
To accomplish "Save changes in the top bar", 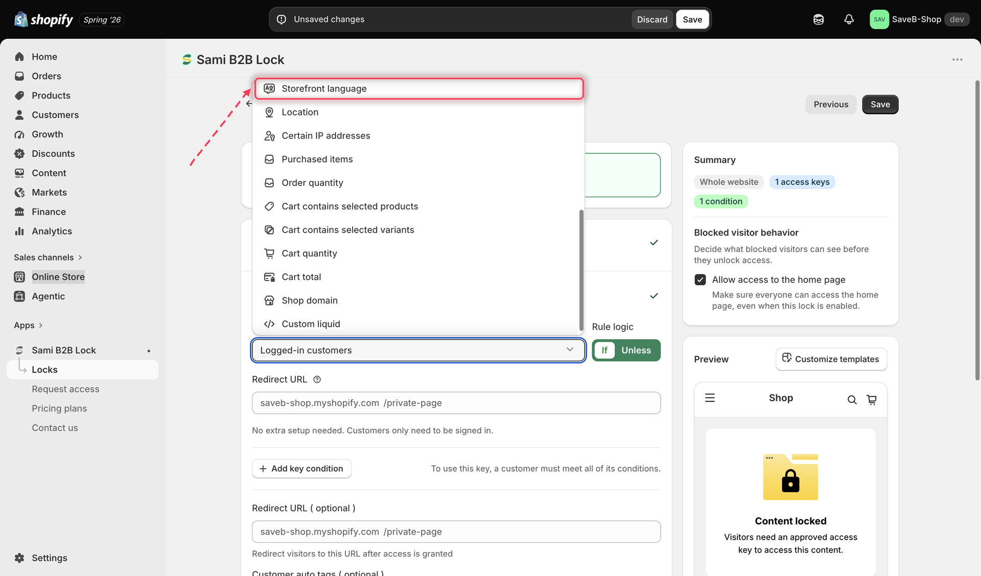I will pos(692,19).
